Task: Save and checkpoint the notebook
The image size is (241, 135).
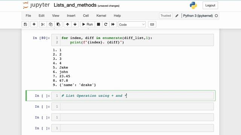Action: [x=25, y=24]
